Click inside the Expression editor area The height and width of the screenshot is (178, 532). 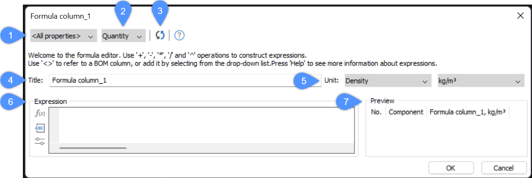206,125
